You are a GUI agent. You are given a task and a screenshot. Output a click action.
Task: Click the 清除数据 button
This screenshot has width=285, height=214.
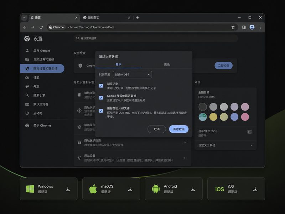179,129
